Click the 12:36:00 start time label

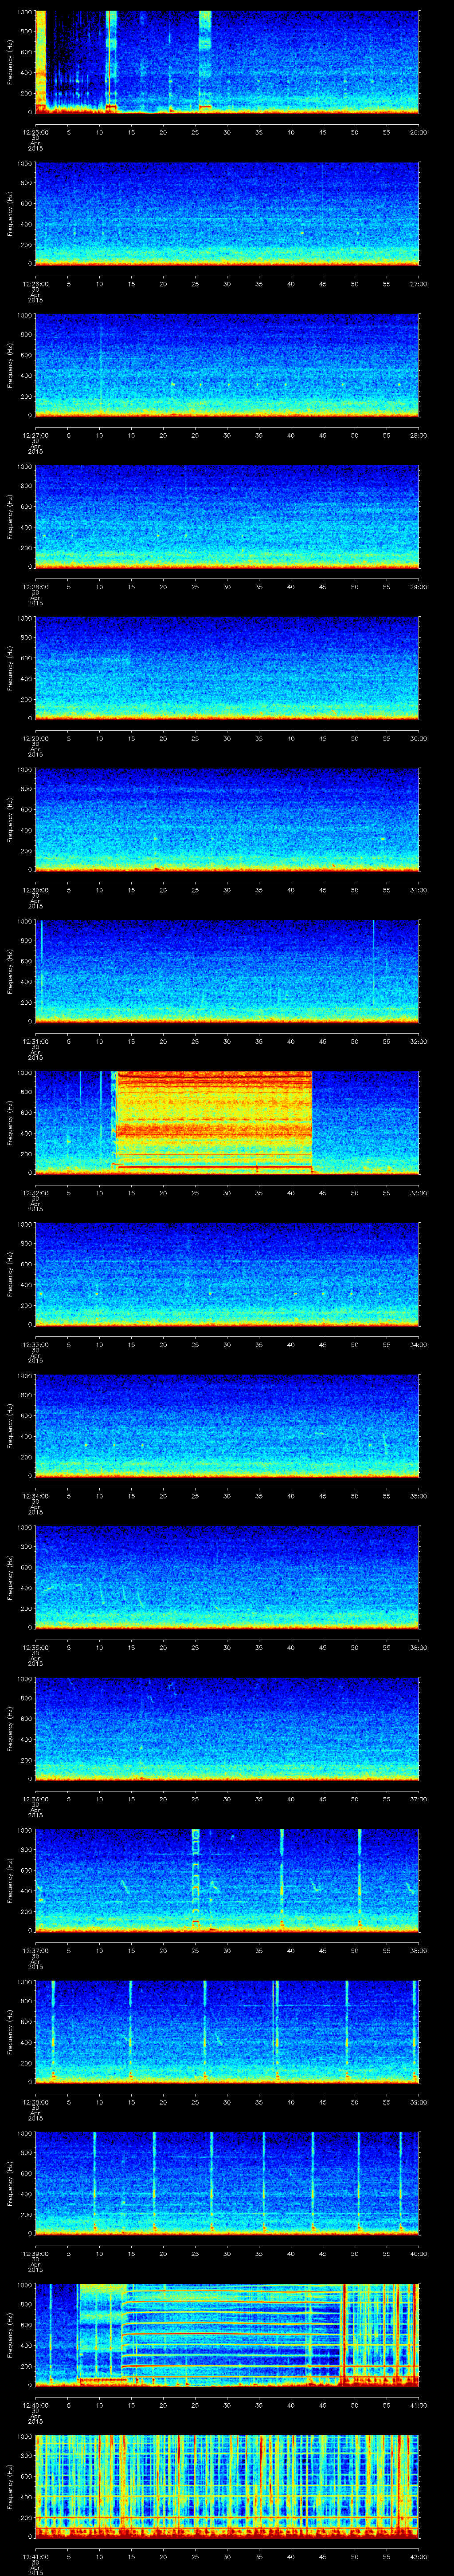(35, 1799)
